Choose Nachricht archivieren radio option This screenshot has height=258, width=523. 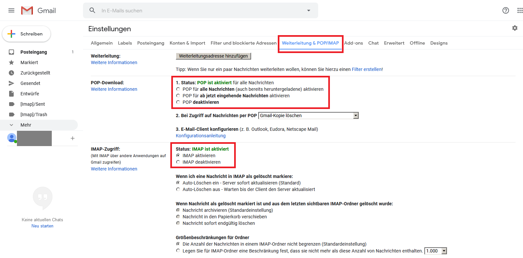click(178, 210)
